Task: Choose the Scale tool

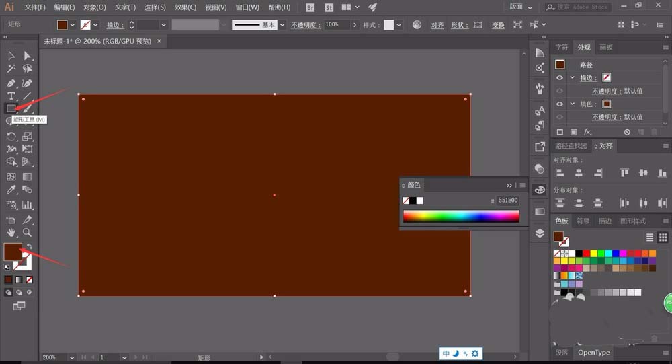Action: [27, 137]
